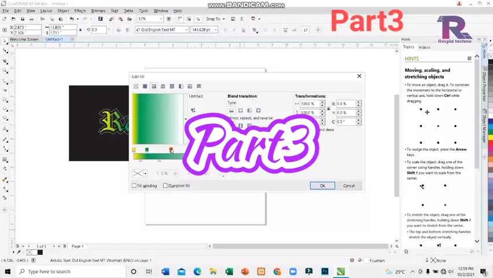The width and height of the screenshot is (493, 278).
Task: Choose the Uniform fill icon
Action: point(145,86)
